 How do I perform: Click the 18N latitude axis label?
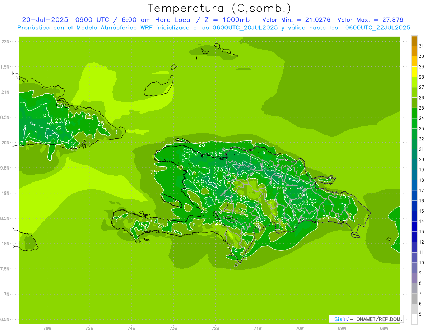tap(6, 244)
